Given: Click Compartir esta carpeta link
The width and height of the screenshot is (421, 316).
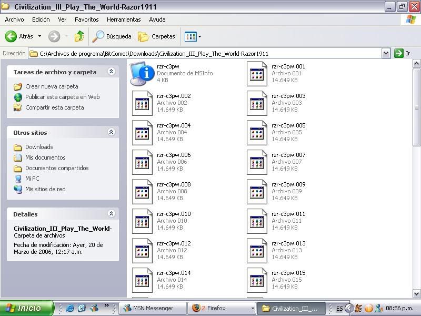Looking at the screenshot, I should 55,107.
